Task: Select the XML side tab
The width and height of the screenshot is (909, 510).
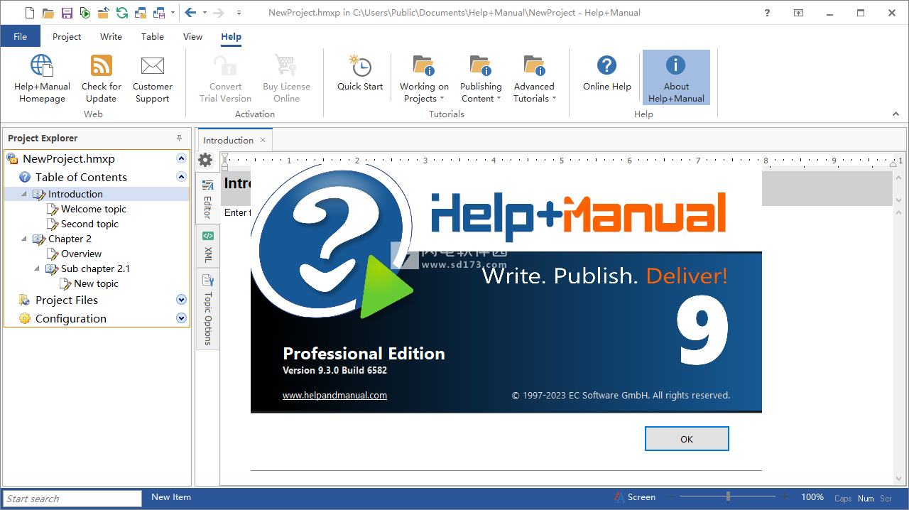Action: 208,246
